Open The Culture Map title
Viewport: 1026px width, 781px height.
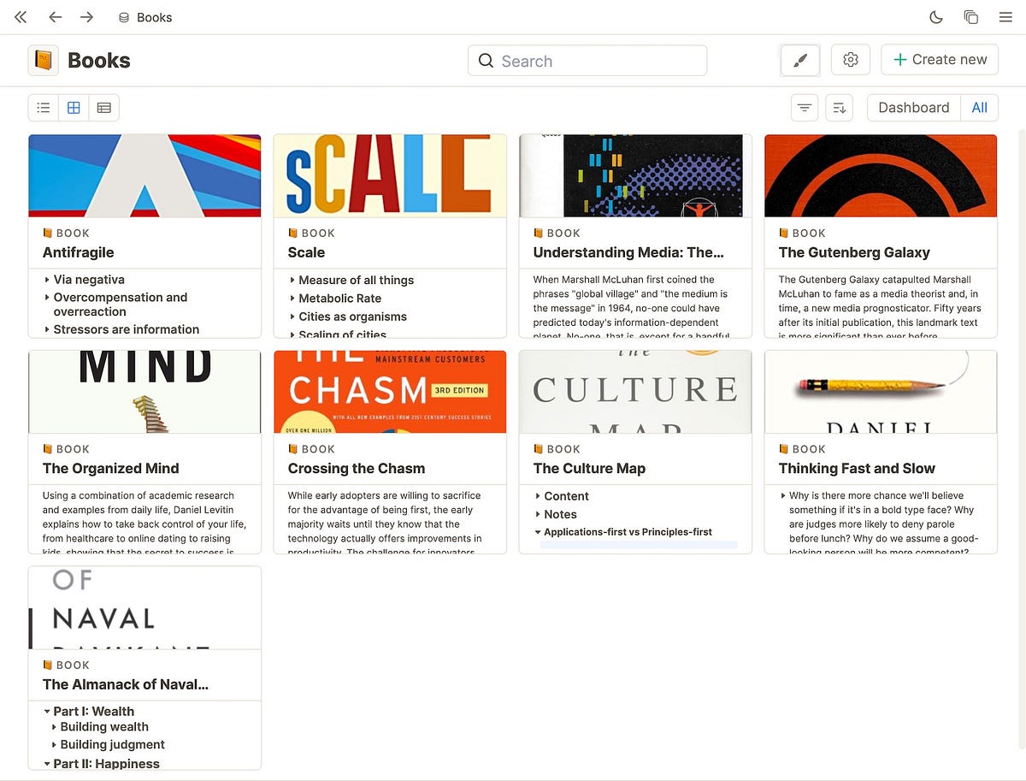point(589,469)
